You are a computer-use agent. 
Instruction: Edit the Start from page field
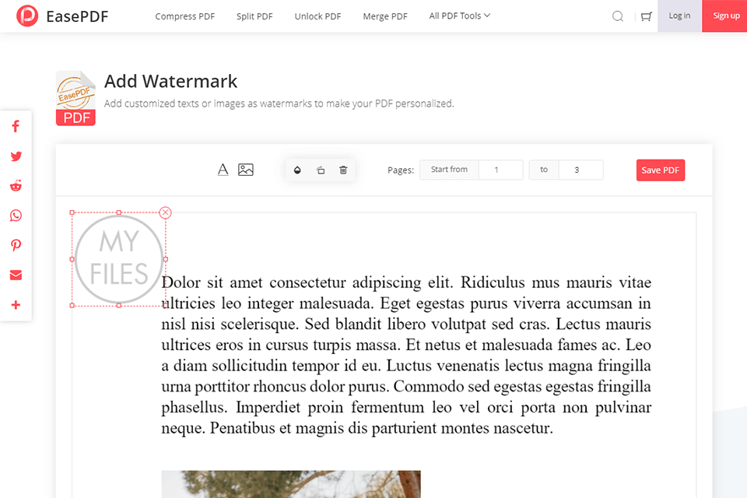500,170
